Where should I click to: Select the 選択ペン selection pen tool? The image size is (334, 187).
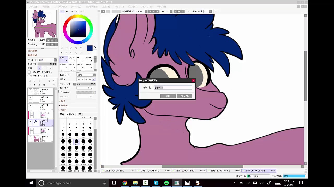[81, 66]
